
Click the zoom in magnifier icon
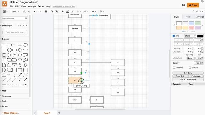24,11
